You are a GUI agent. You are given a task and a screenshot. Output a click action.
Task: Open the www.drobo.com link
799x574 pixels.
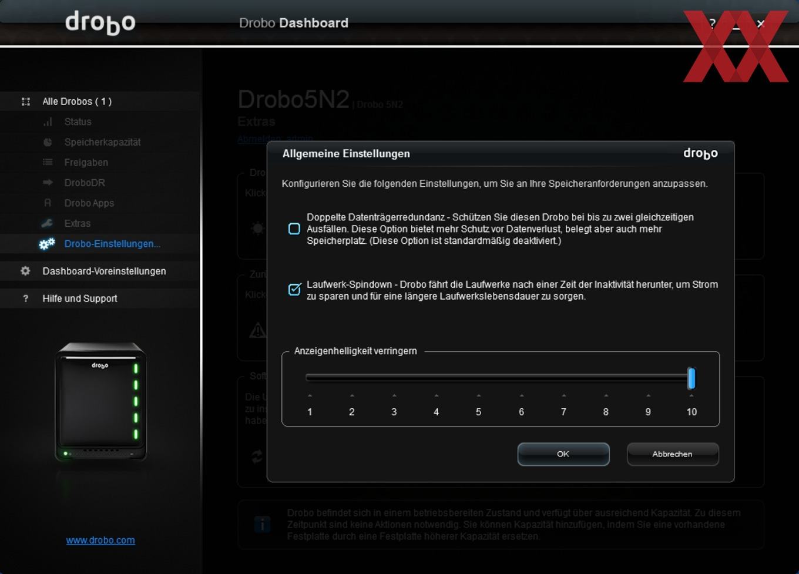click(100, 540)
